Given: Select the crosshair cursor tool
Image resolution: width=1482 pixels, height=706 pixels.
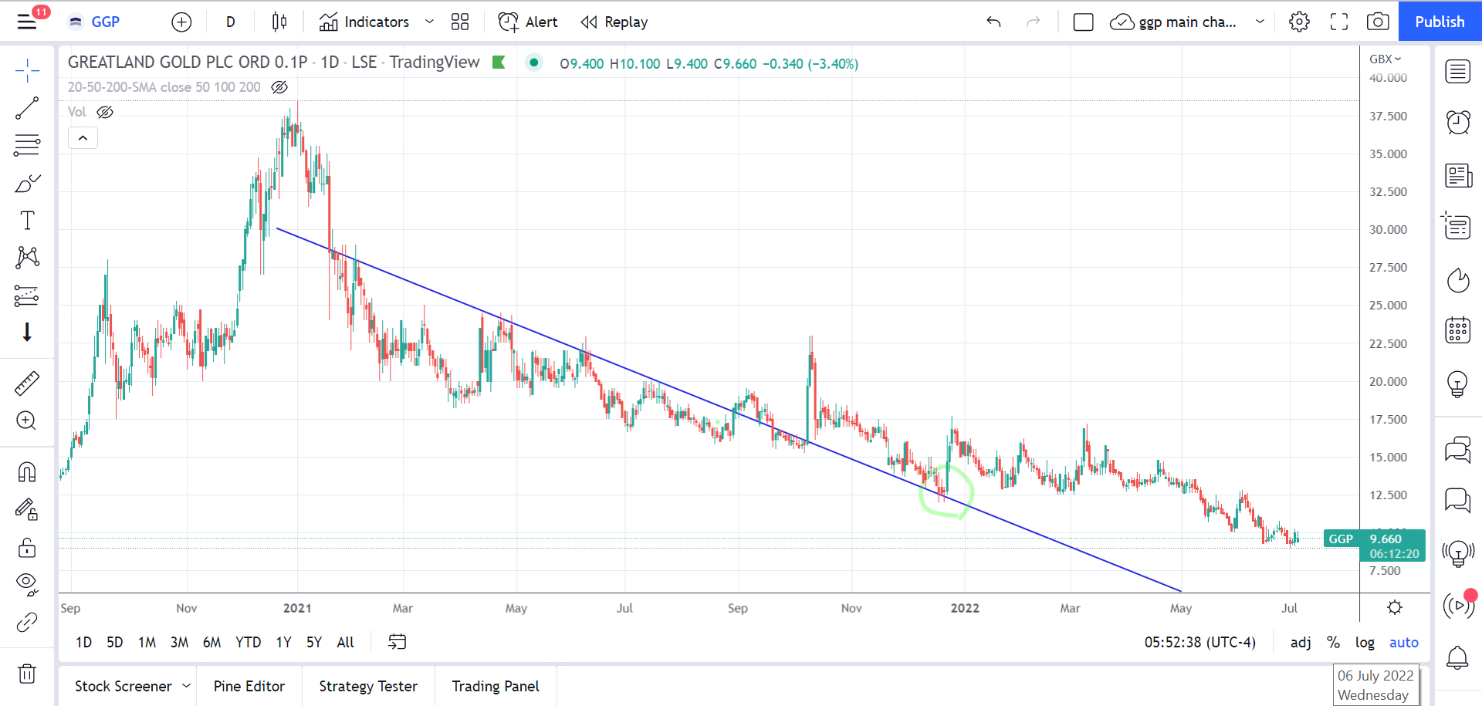Looking at the screenshot, I should click(x=27, y=71).
